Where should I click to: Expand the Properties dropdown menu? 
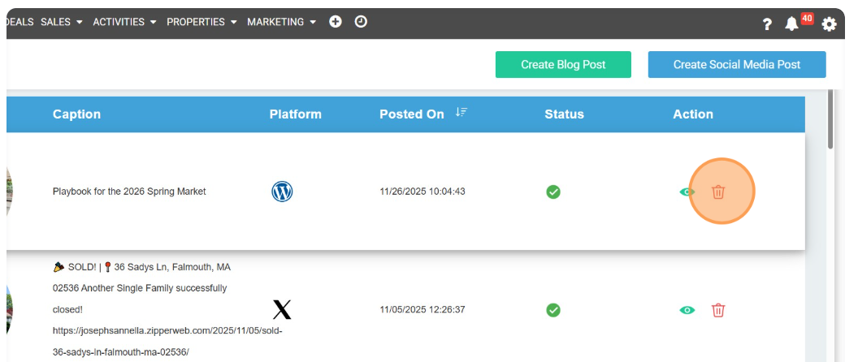[x=201, y=22]
